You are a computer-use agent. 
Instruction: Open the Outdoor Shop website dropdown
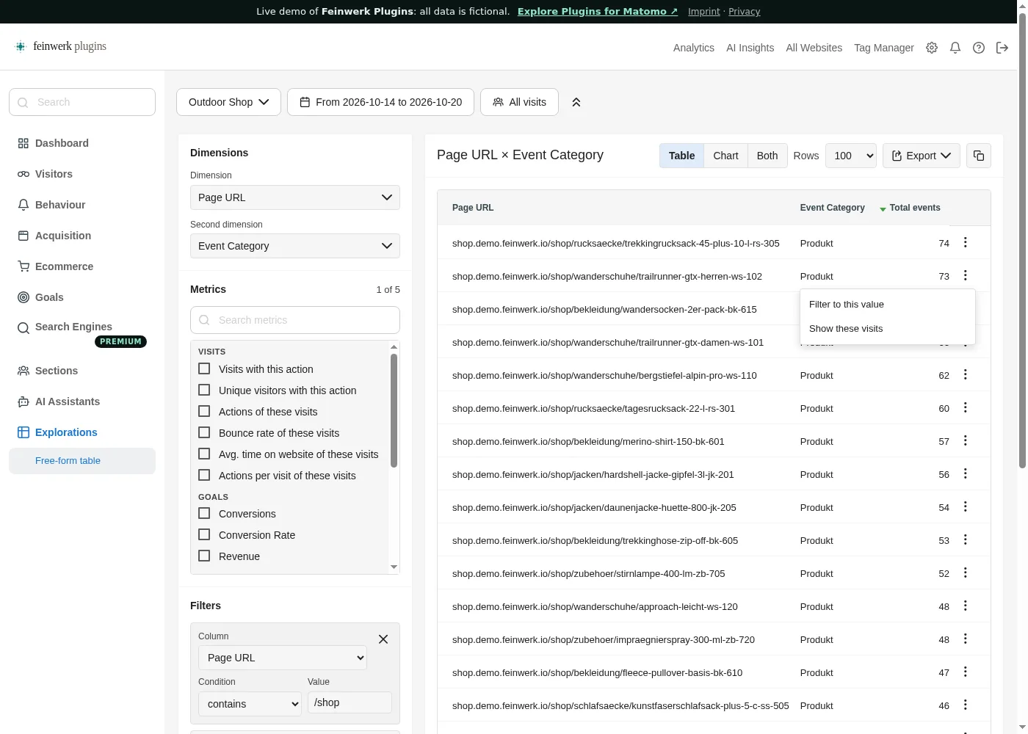pyautogui.click(x=228, y=102)
